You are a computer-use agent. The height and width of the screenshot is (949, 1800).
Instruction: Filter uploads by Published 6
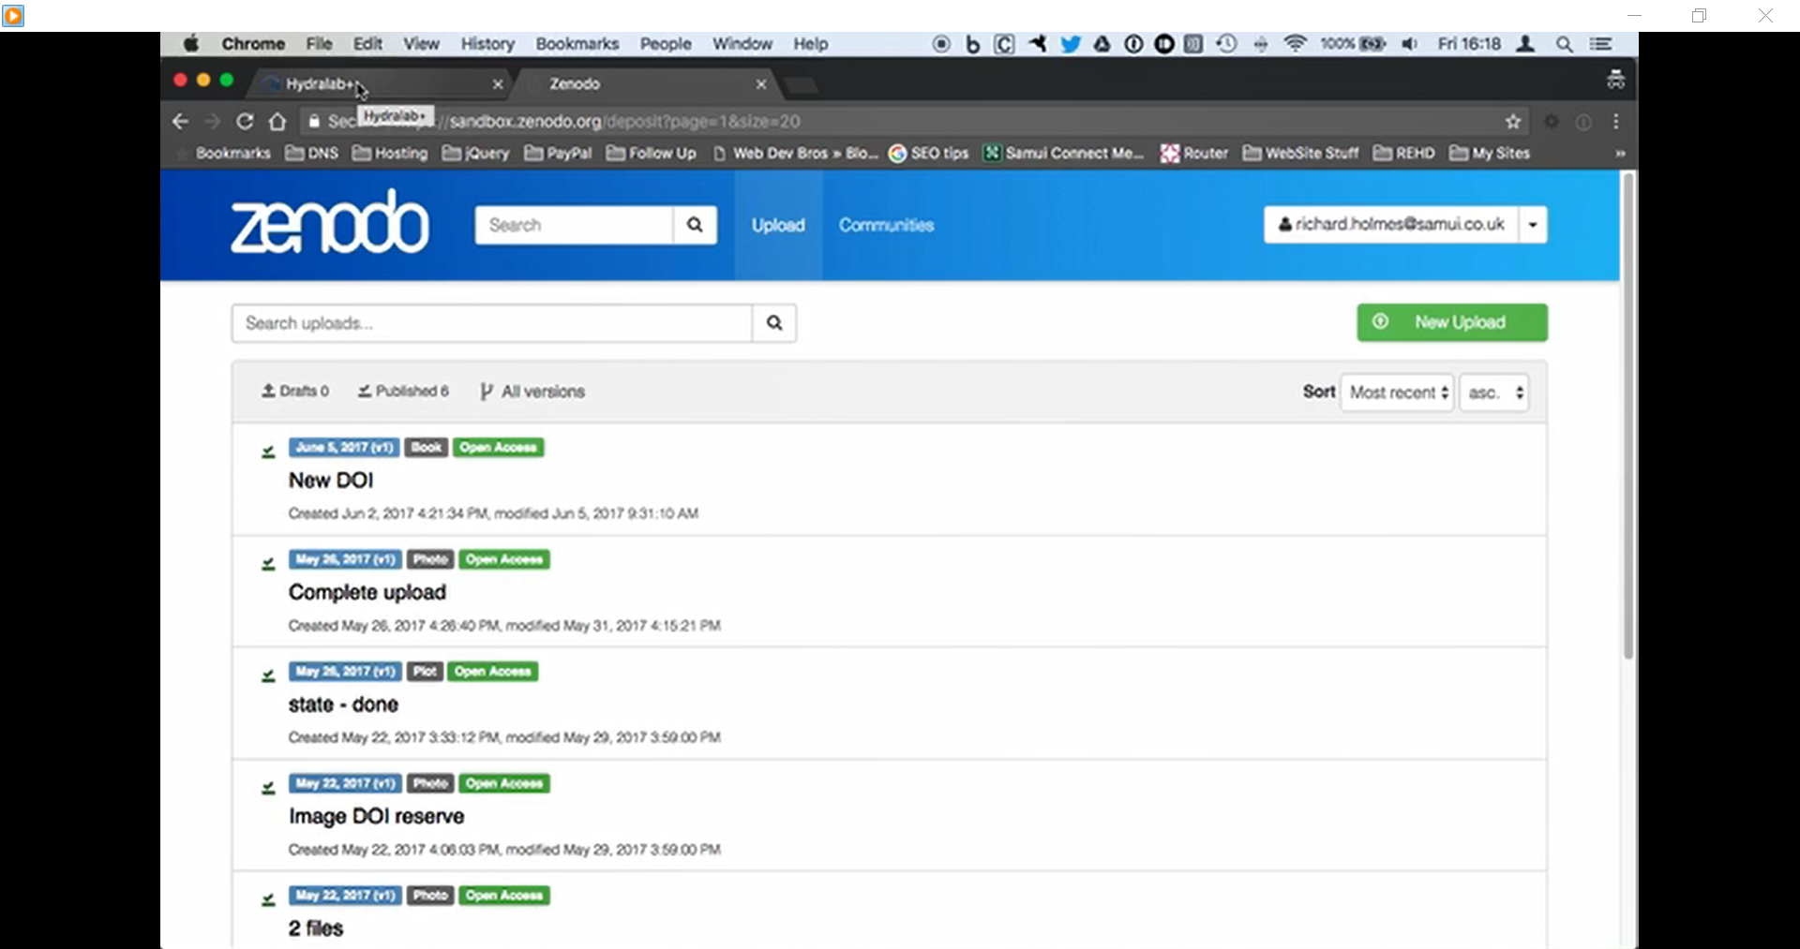(x=403, y=391)
